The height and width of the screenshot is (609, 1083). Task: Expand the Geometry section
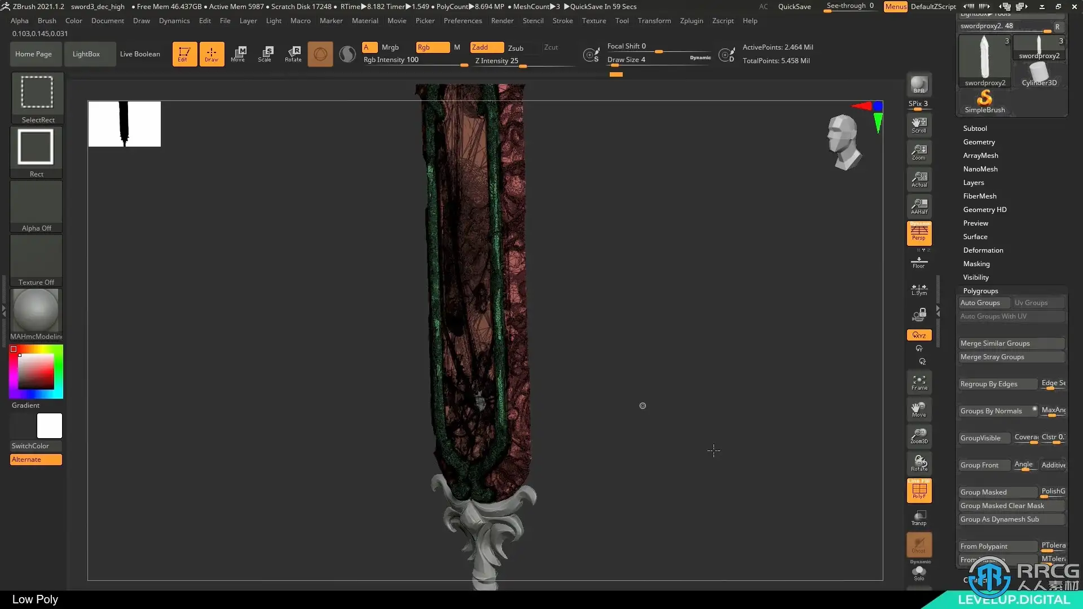(979, 142)
